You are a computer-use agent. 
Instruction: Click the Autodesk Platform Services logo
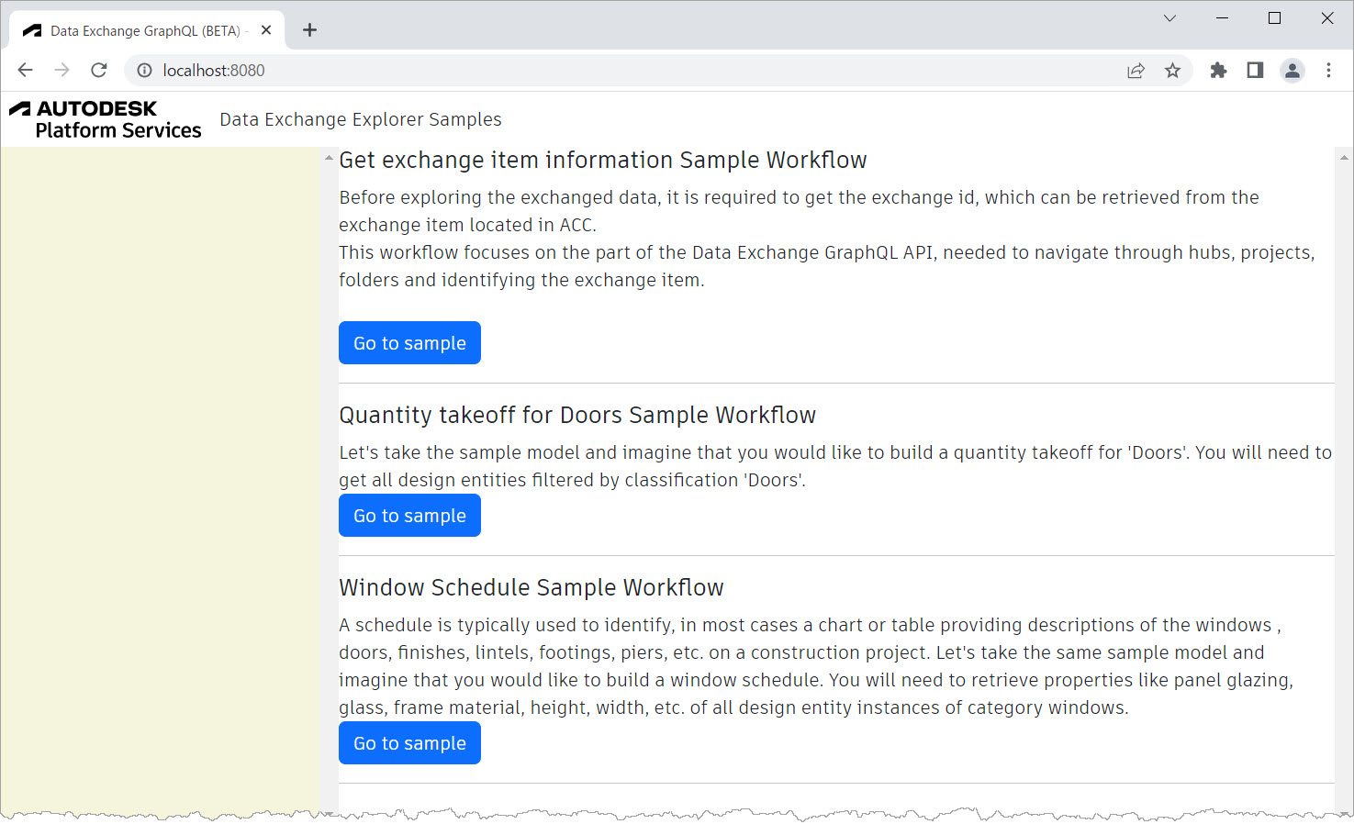(106, 119)
